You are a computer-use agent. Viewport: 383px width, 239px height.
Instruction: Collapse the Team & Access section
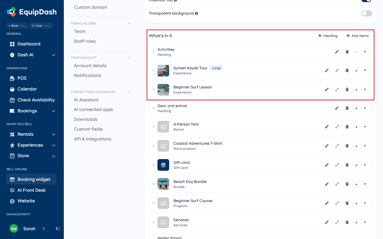(x=129, y=23)
